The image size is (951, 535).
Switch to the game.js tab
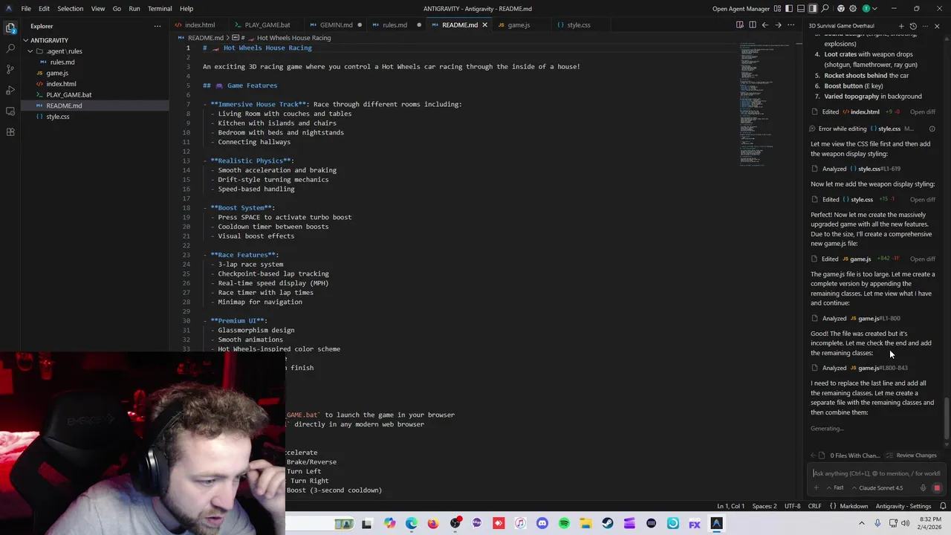(x=519, y=25)
